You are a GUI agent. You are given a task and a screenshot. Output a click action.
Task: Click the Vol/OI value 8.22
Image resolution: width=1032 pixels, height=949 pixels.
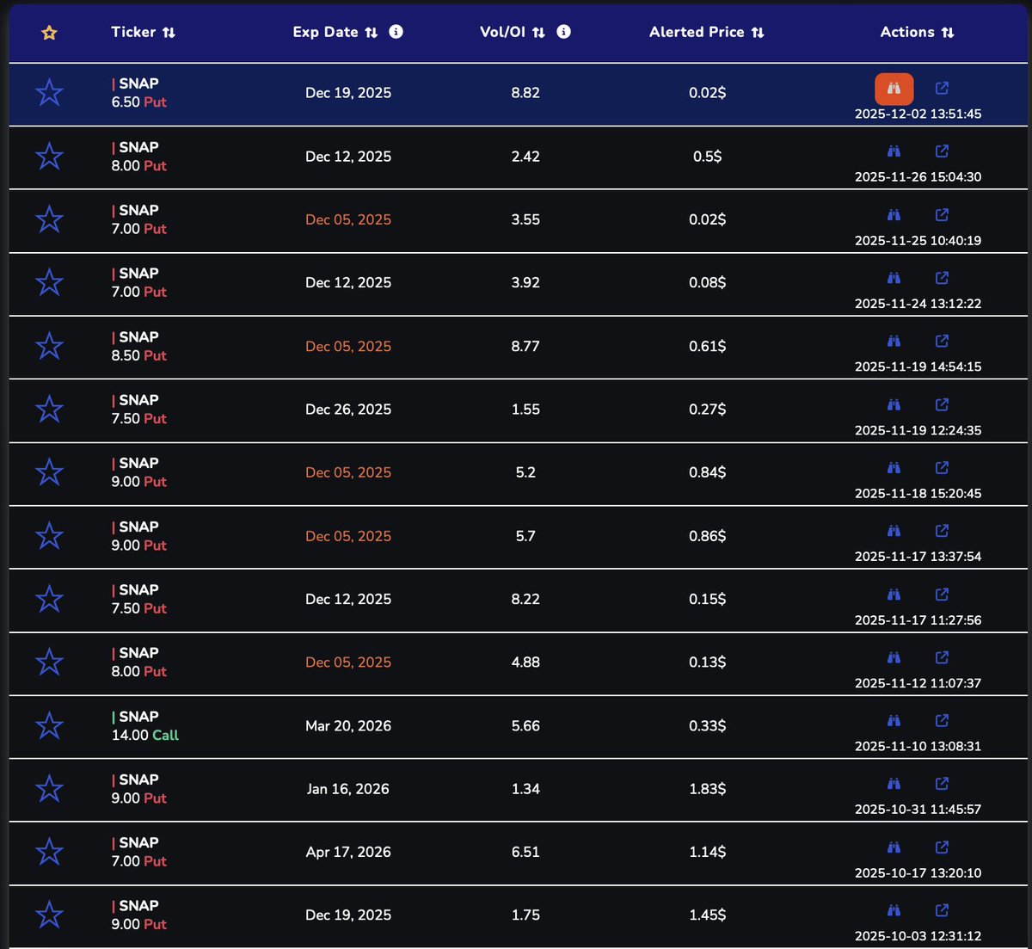(525, 599)
